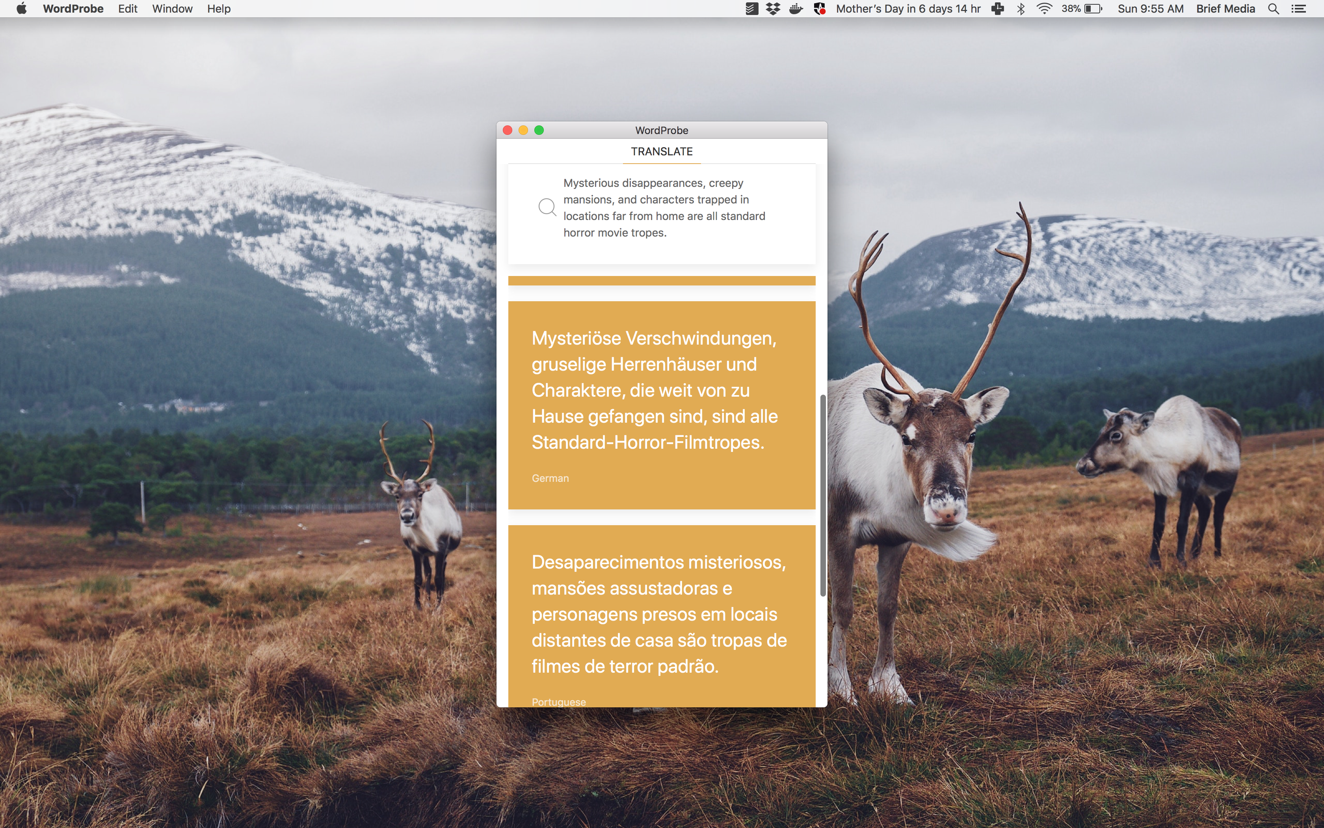This screenshot has height=828, width=1324.
Task: Click the shield security status icon
Action: pyautogui.click(x=819, y=9)
